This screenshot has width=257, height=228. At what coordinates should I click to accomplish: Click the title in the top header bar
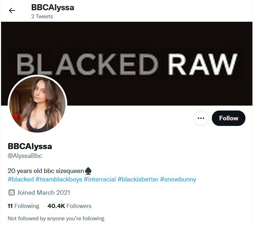click(x=53, y=8)
